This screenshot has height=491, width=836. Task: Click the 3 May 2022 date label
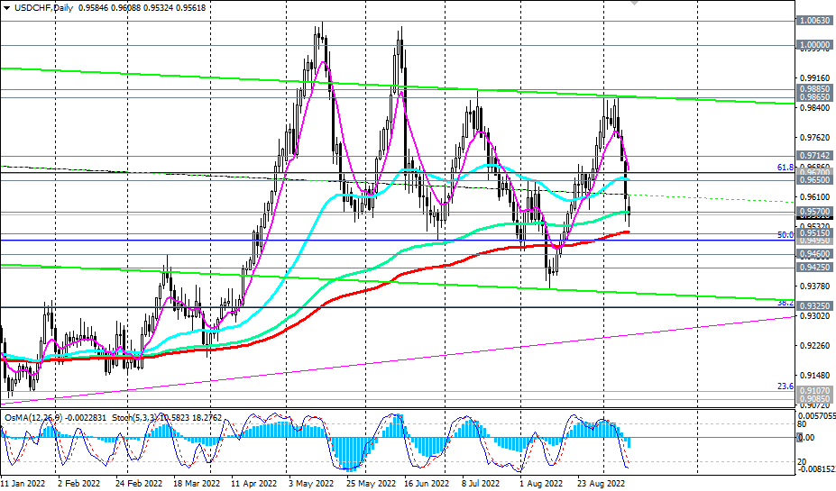coord(309,483)
